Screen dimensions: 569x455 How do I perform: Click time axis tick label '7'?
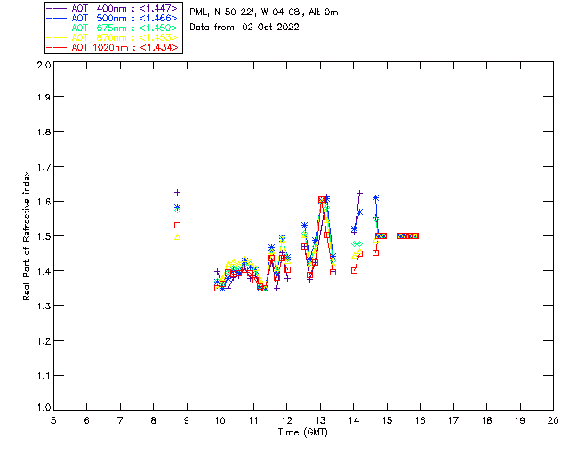click(120, 420)
